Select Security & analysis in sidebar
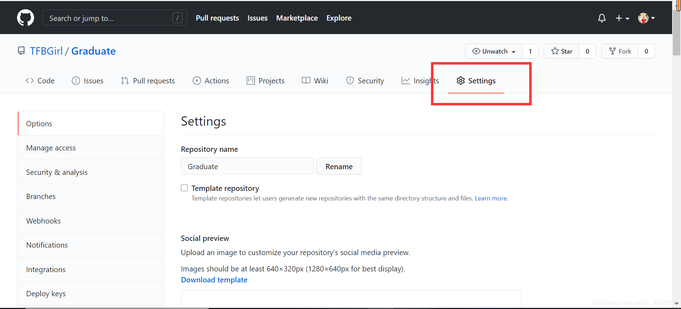Viewport: 681px width, 309px height. 90,172
